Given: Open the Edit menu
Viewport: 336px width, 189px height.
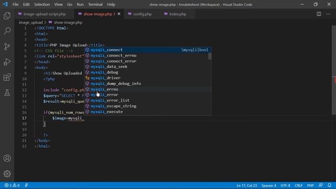Looking at the screenshot, I should click(26, 4).
